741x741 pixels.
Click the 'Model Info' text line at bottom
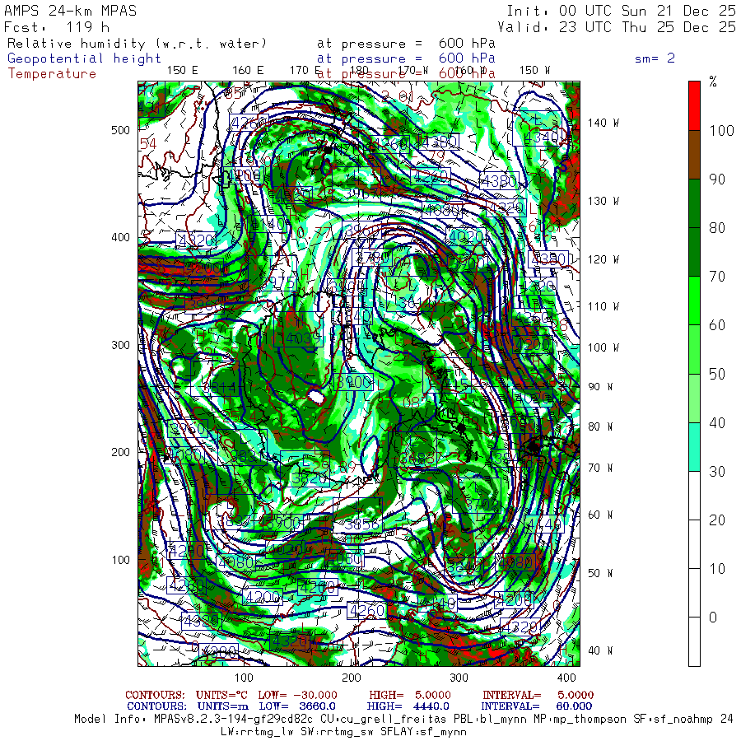point(403,719)
